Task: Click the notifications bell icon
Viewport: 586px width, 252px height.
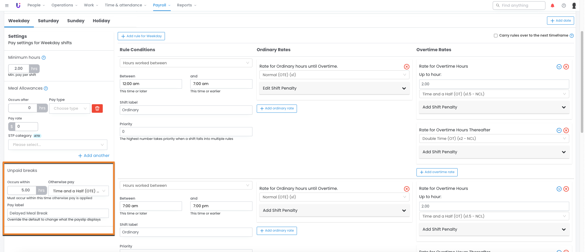Action: tap(552, 5)
